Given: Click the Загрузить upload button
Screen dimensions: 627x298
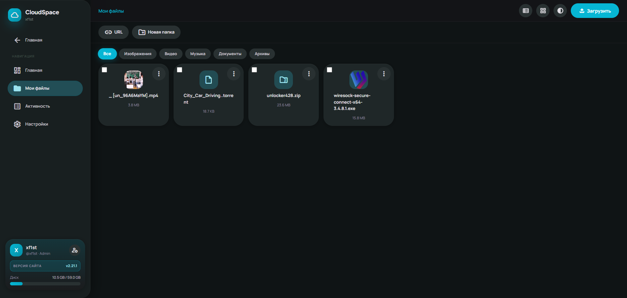Looking at the screenshot, I should click(595, 11).
